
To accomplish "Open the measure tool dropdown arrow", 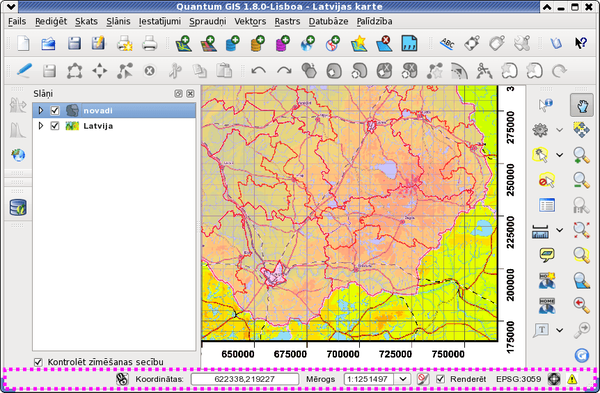I will coord(560,230).
